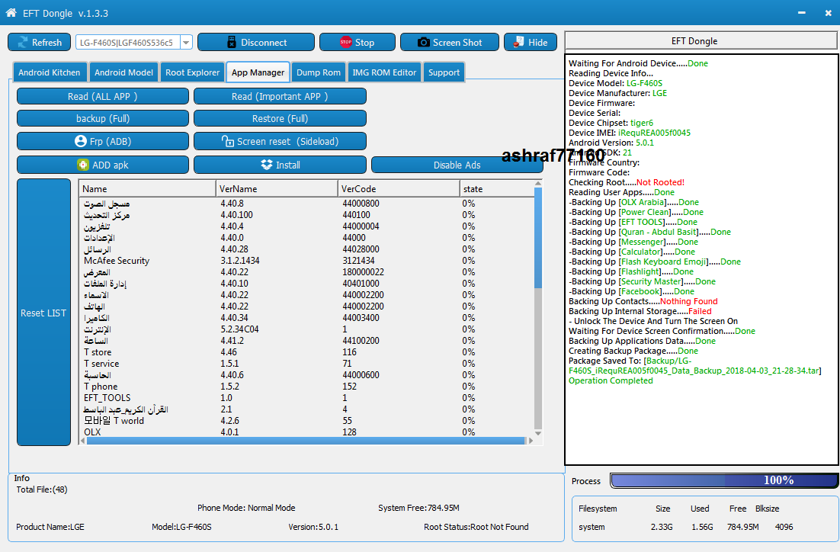Viewport: 840px width, 552px height.
Task: Click the Refresh arrows icon
Action: tap(23, 43)
